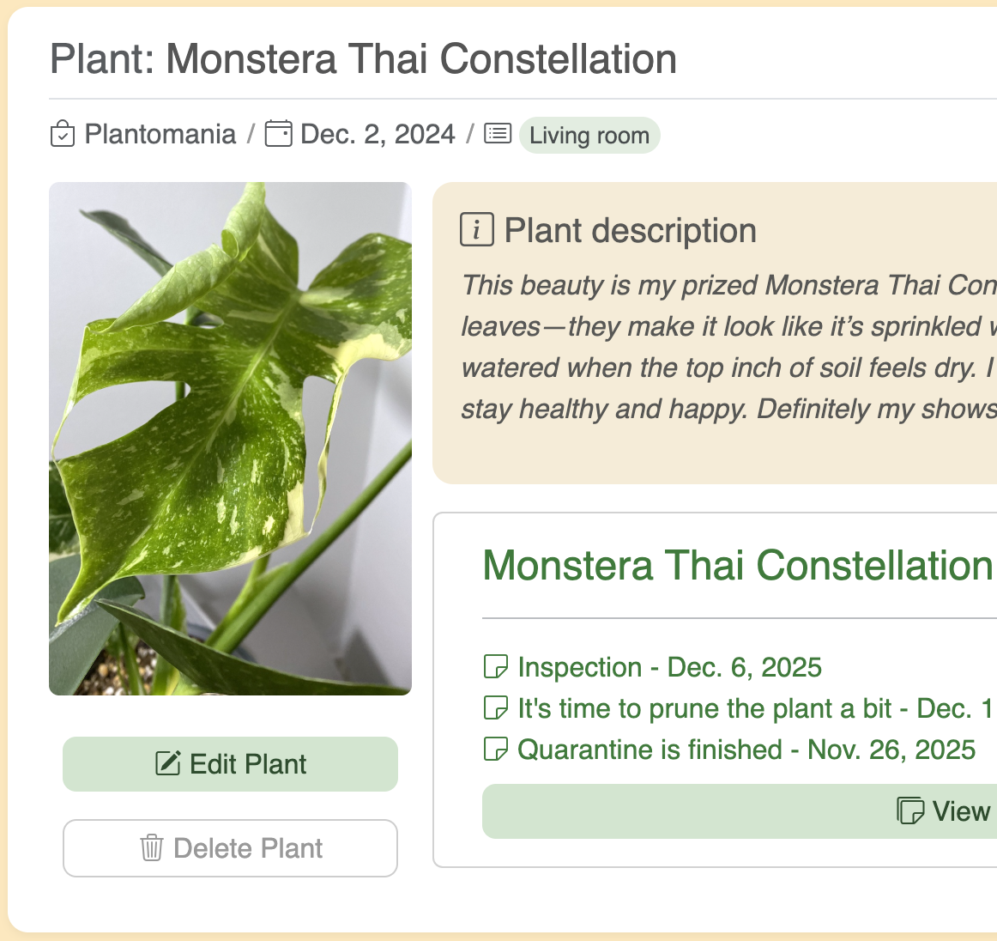Click the trash icon on Delete Plant
Screen dimensions: 997x941
[x=152, y=847]
